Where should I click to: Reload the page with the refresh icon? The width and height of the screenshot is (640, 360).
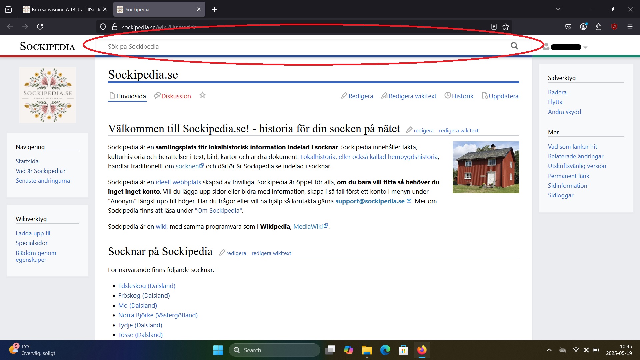point(40,27)
